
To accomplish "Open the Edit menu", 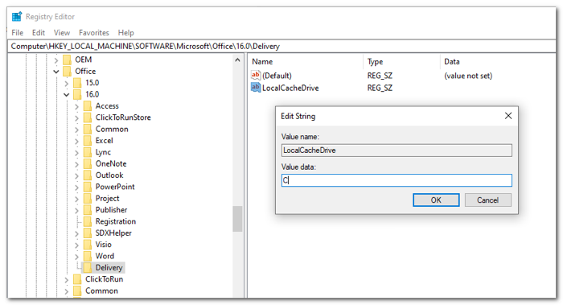I will (39, 33).
